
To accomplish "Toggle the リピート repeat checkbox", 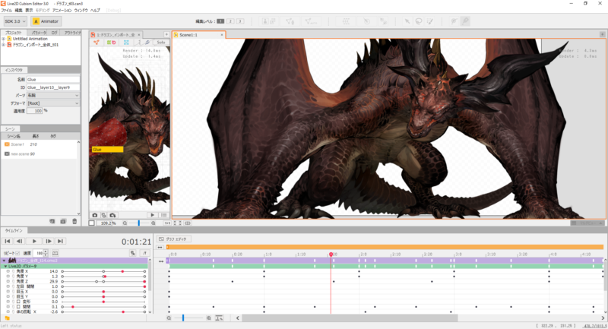I will pos(17,253).
